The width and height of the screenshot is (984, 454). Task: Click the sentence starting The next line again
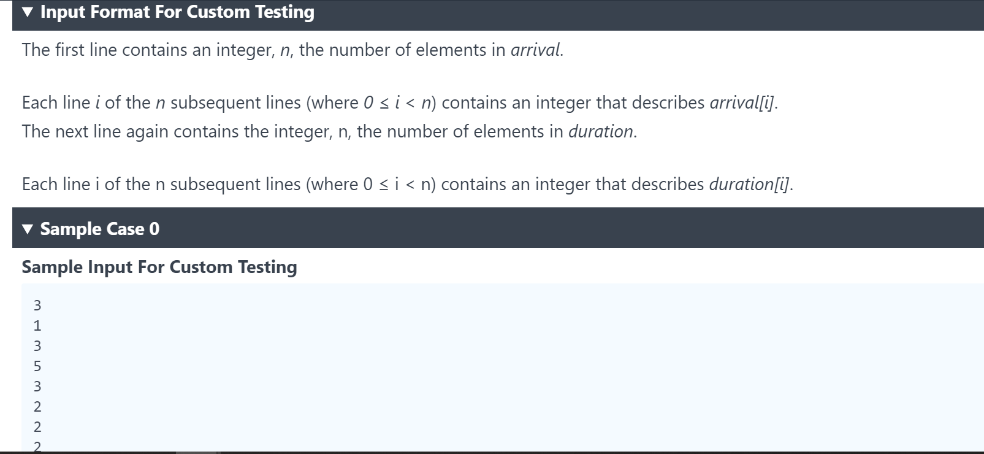[x=330, y=131]
